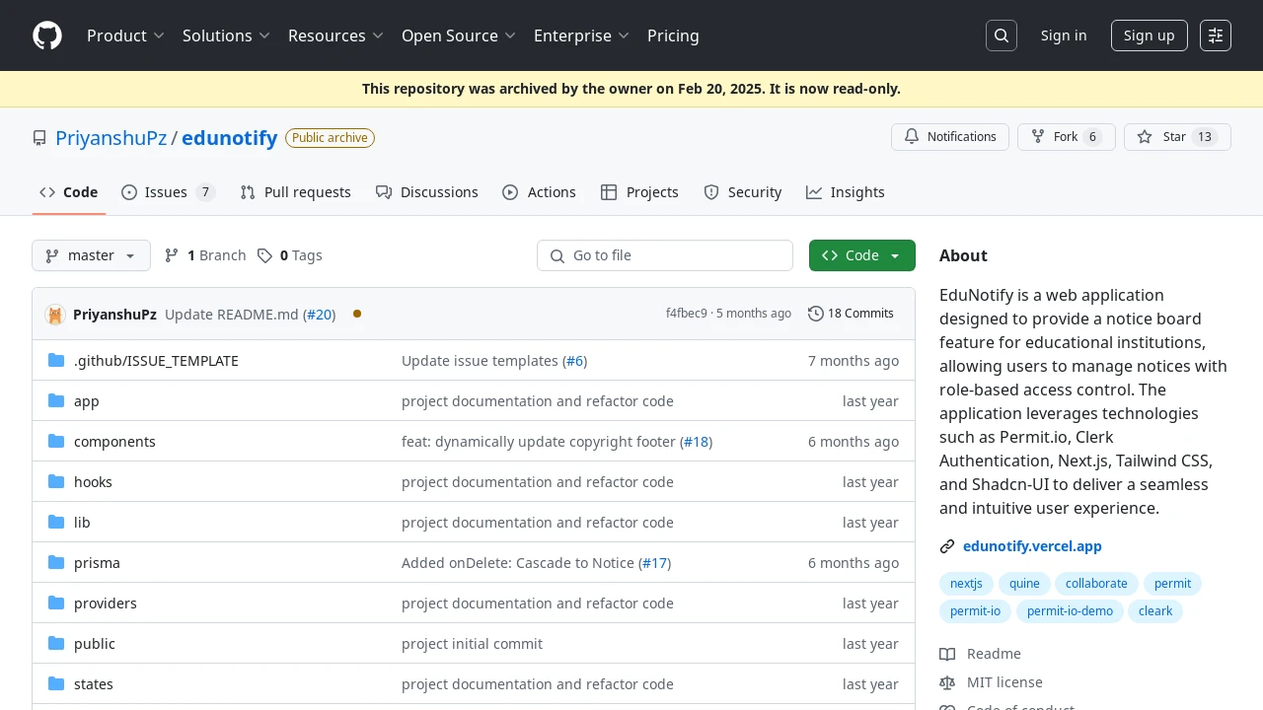This screenshot has height=710, width=1263.
Task: Open the lib folder
Action: tap(82, 522)
